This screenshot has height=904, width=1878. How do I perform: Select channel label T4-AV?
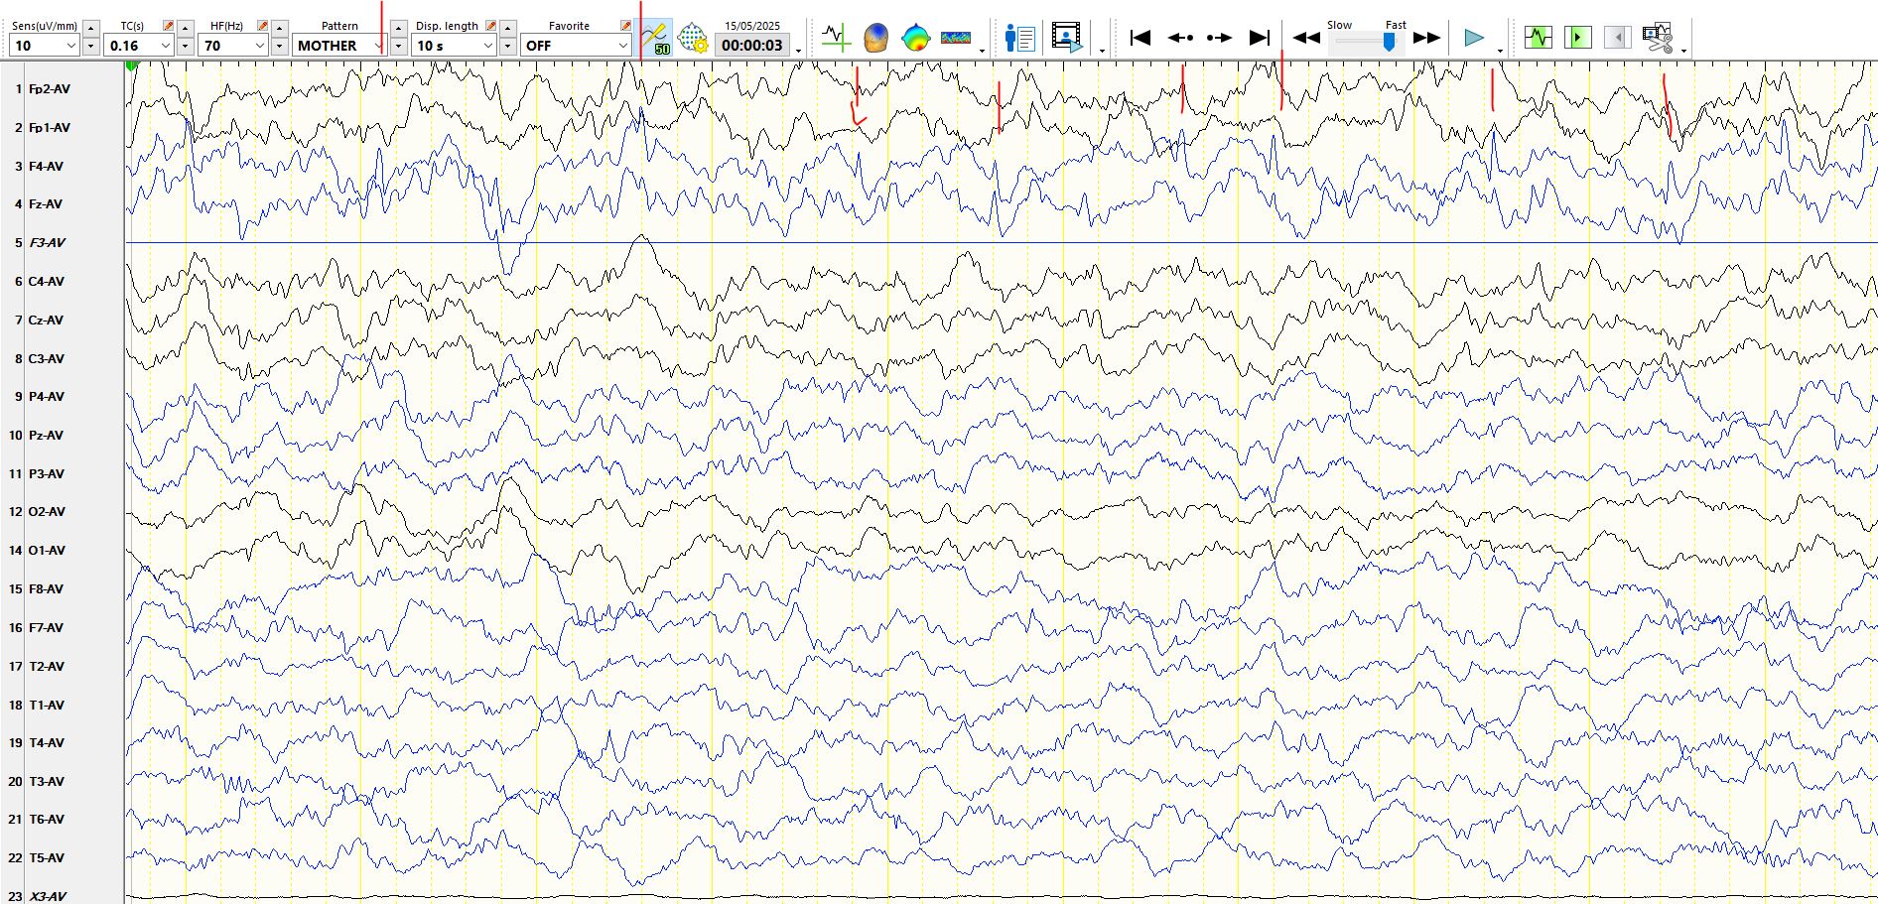(x=46, y=743)
